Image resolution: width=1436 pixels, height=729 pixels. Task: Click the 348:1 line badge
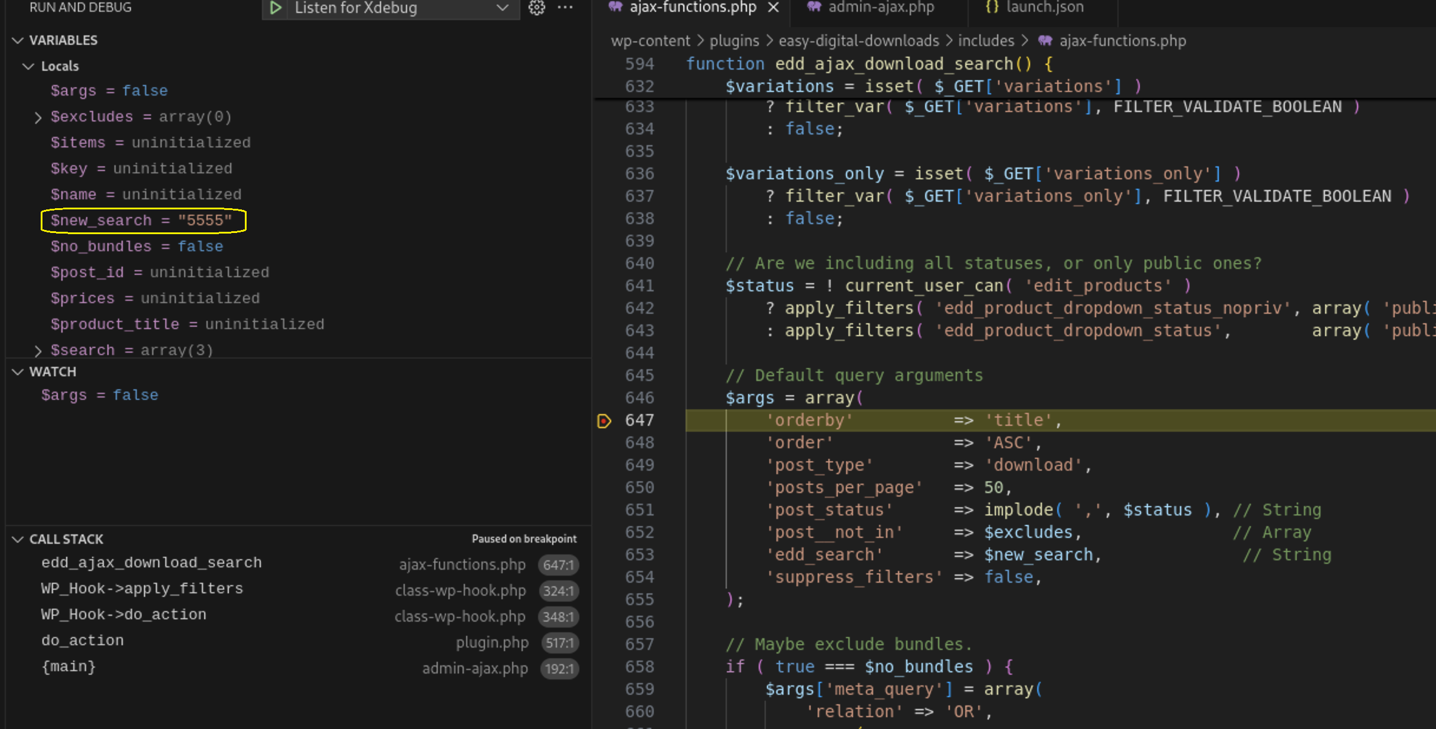click(x=558, y=617)
